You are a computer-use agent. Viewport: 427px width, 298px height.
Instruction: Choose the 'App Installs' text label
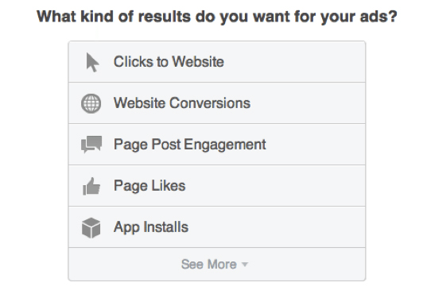151,227
